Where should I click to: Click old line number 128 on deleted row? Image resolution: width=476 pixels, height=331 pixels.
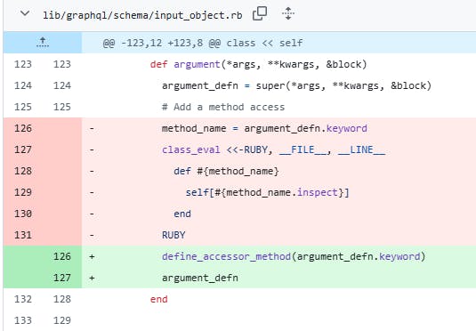(x=23, y=171)
